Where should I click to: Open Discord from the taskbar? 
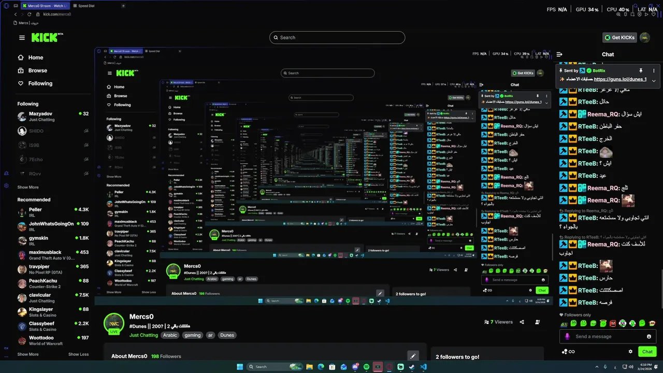point(355,367)
